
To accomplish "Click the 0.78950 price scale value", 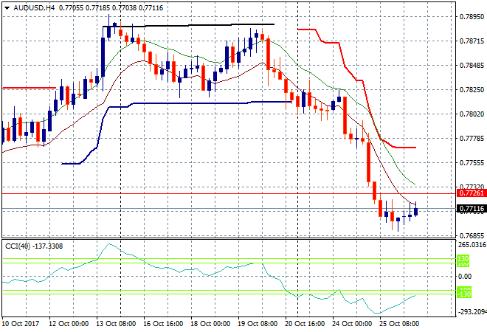I will click(472, 16).
